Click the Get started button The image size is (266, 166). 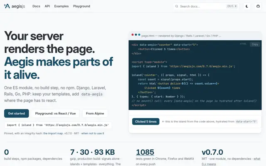click(x=17, y=113)
